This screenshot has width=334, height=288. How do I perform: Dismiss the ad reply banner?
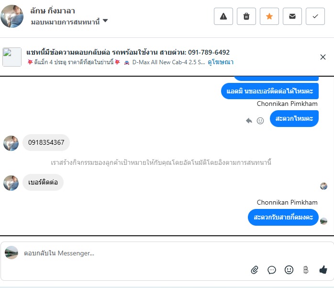323,57
